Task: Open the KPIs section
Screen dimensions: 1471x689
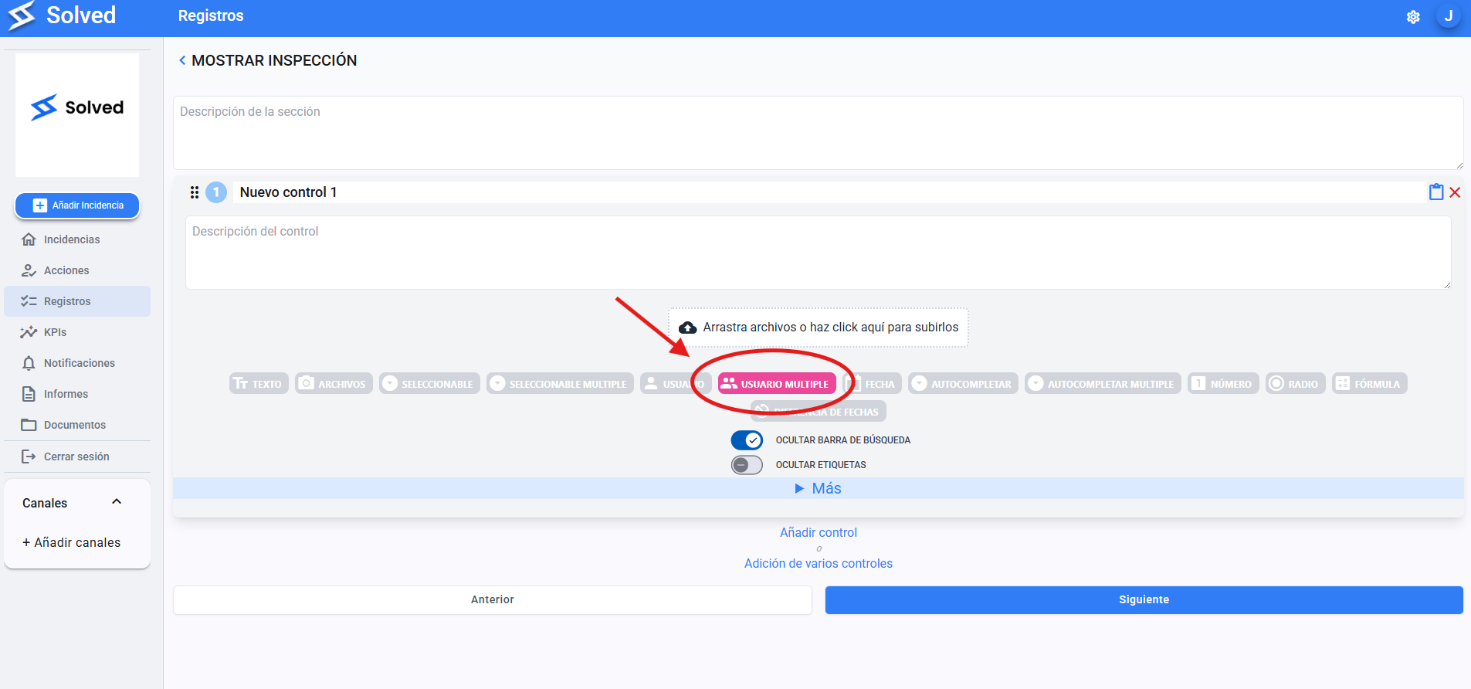Action: tap(77, 332)
